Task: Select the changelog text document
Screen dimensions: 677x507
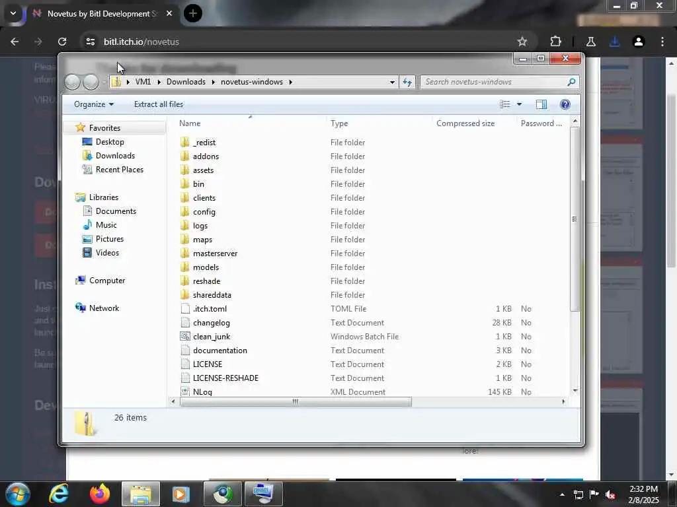Action: tap(211, 322)
